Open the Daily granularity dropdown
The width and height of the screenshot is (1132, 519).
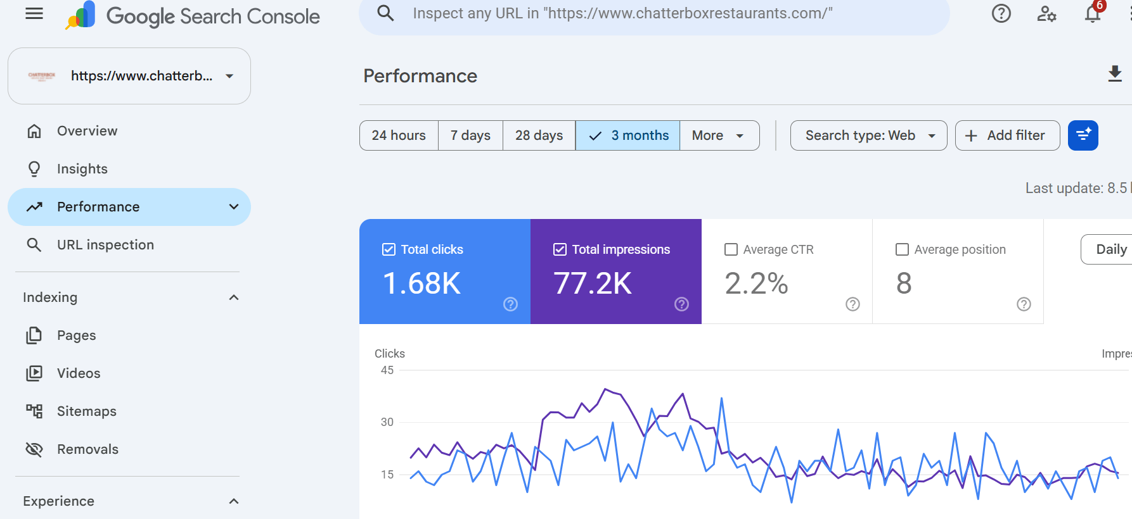pyautogui.click(x=1107, y=249)
